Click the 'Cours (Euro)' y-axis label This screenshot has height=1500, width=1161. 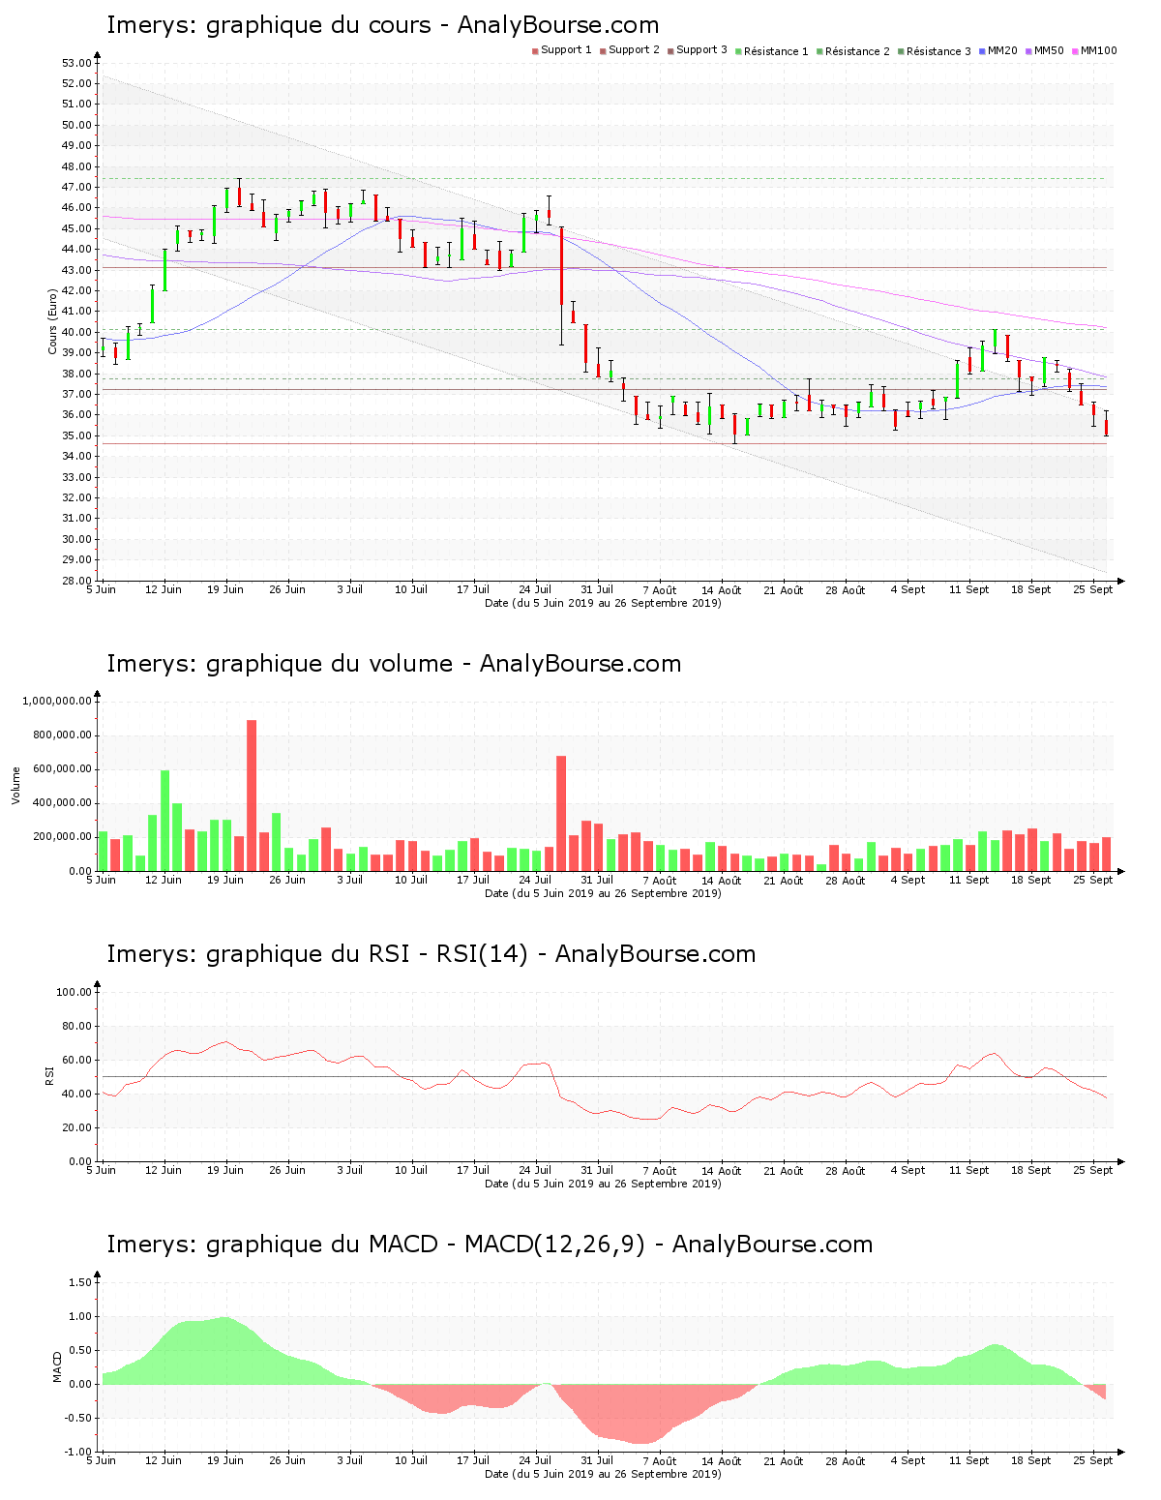(53, 321)
